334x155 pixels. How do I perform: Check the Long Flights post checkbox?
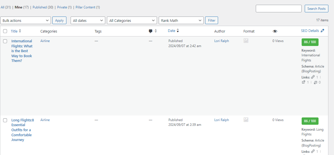[x=5, y=120]
